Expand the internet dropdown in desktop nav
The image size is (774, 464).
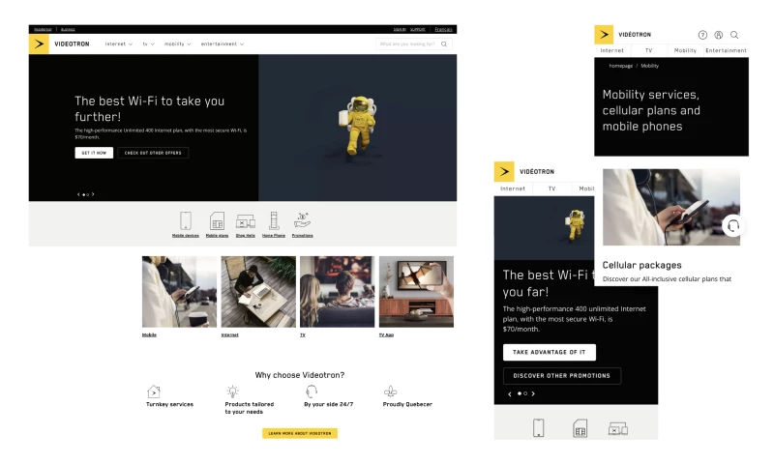[118, 43]
